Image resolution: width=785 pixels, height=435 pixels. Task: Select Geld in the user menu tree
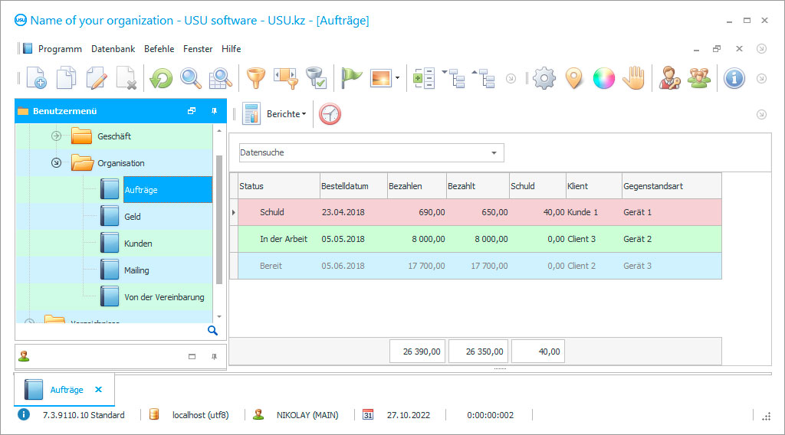[x=132, y=217]
